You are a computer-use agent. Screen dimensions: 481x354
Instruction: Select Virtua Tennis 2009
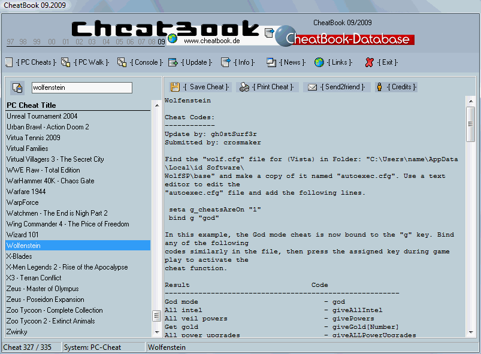click(x=78, y=138)
